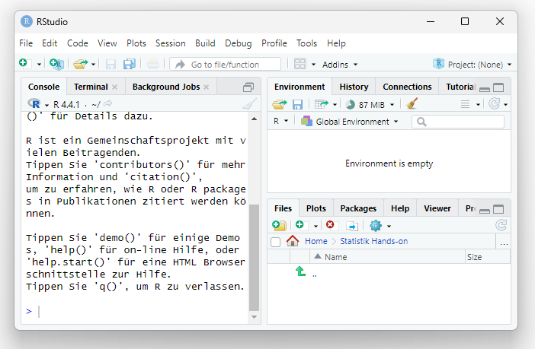The height and width of the screenshot is (349, 535).
Task: Open the Edit menu
Action: tap(50, 43)
